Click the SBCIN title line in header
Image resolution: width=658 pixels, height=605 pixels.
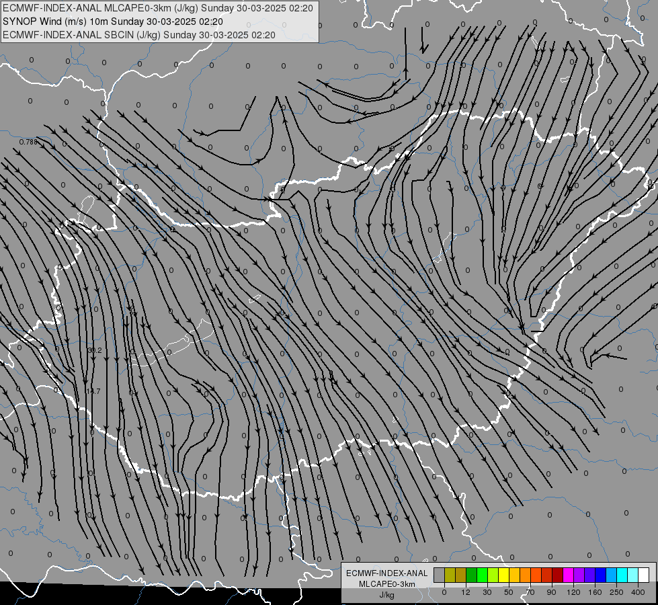pos(139,35)
